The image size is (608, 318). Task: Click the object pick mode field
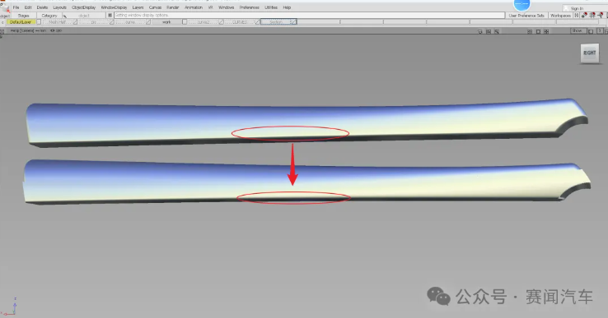pos(84,16)
